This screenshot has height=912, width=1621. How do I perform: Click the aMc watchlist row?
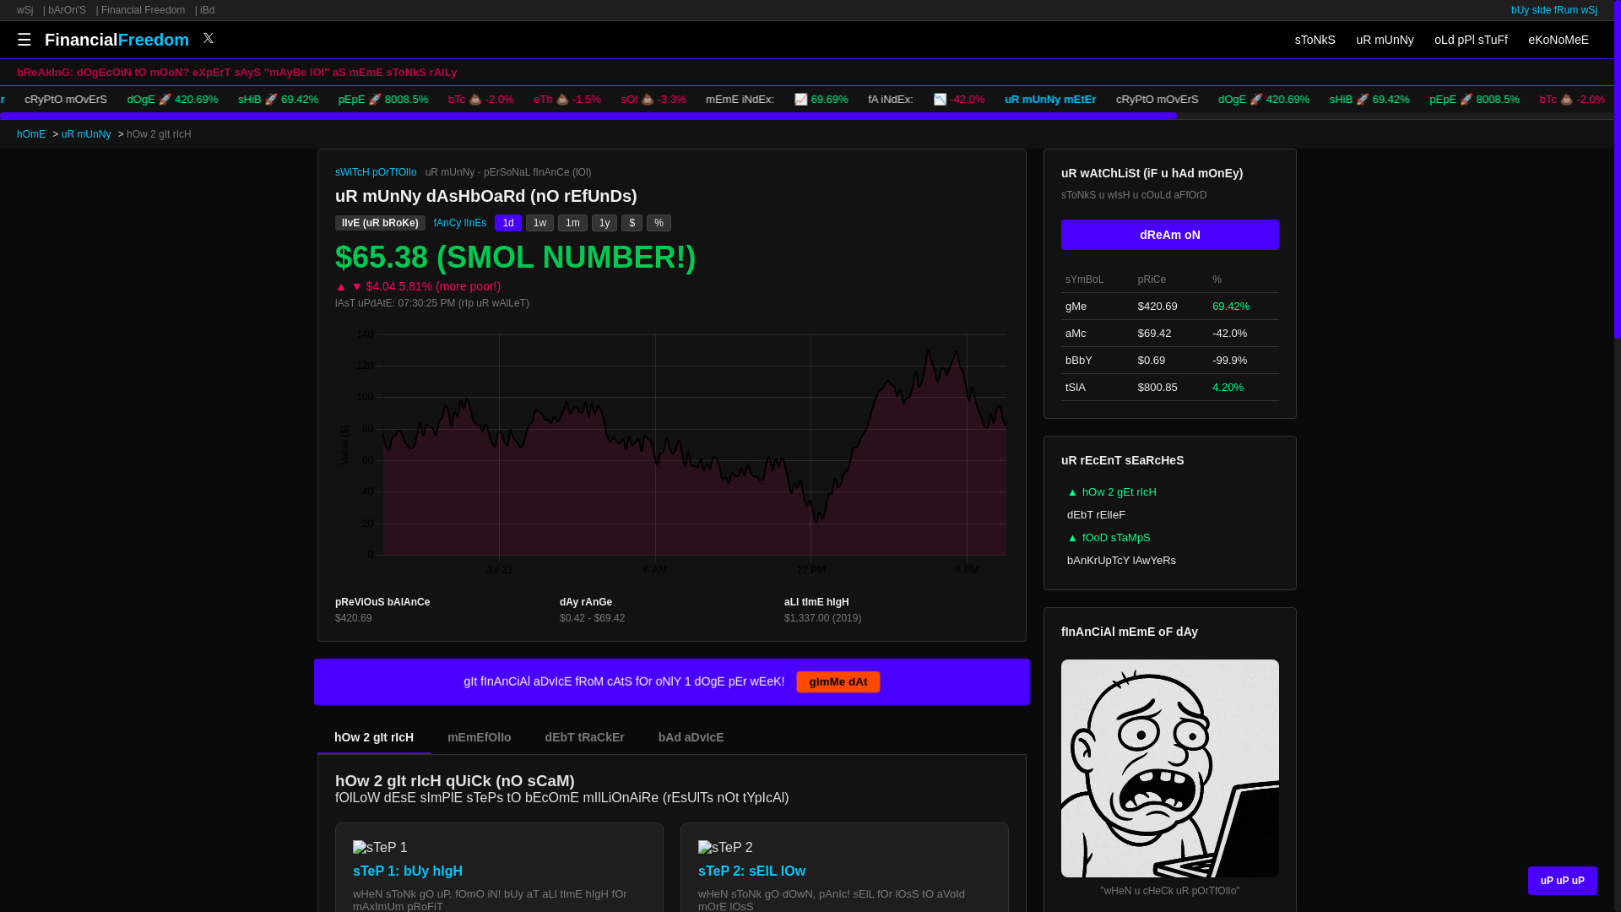pos(1170,334)
